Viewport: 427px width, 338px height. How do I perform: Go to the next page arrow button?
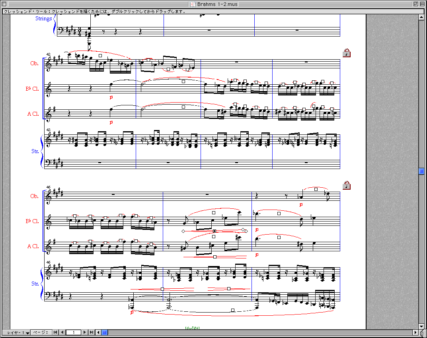85,332
